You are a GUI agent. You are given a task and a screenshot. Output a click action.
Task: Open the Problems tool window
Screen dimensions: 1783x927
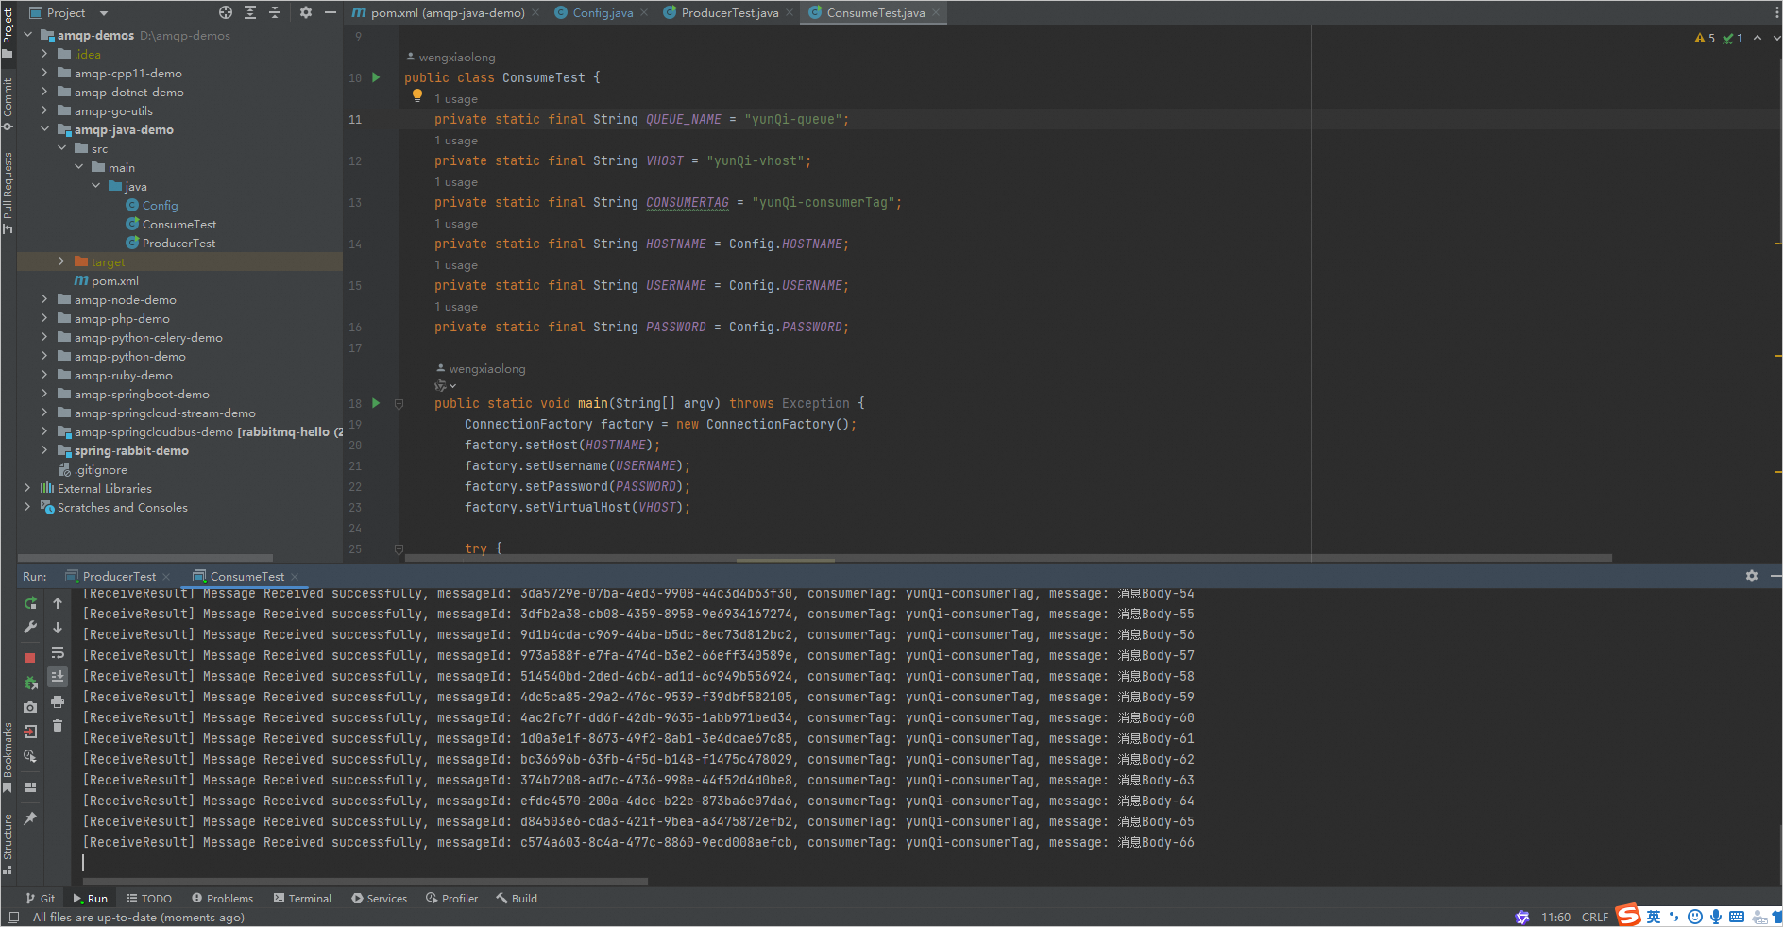click(223, 899)
